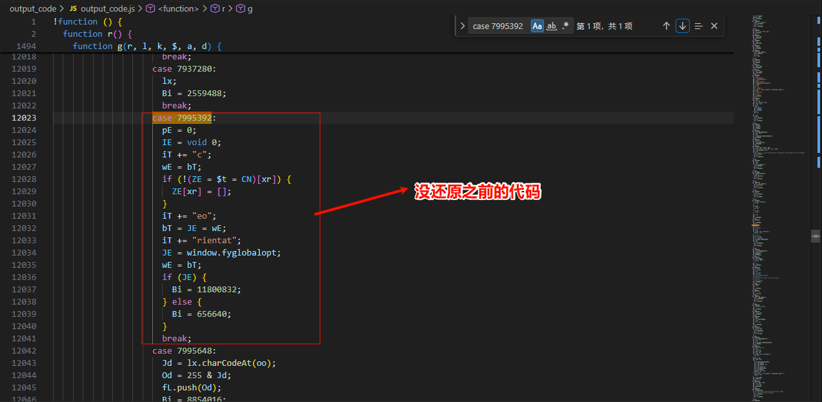This screenshot has height=402, width=822.
Task: Click the search result count '第 1 项, 共 1 项'
Action: pyautogui.click(x=604, y=26)
